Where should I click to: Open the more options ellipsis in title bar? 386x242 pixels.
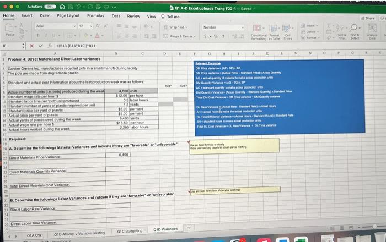click(x=114, y=7)
